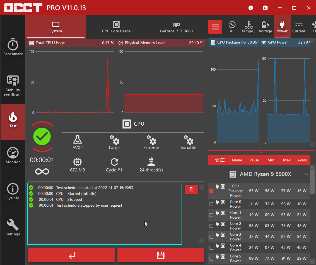Change the Large data set option
The image size is (316, 265).
pyautogui.click(x=114, y=142)
